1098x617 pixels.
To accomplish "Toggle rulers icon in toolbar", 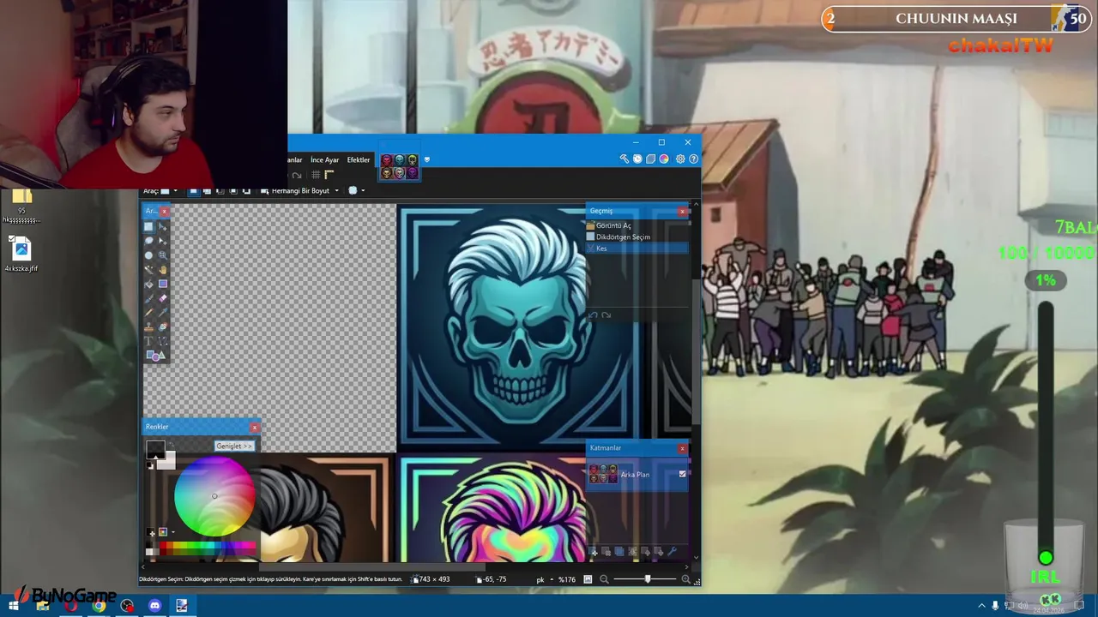I will pos(329,175).
